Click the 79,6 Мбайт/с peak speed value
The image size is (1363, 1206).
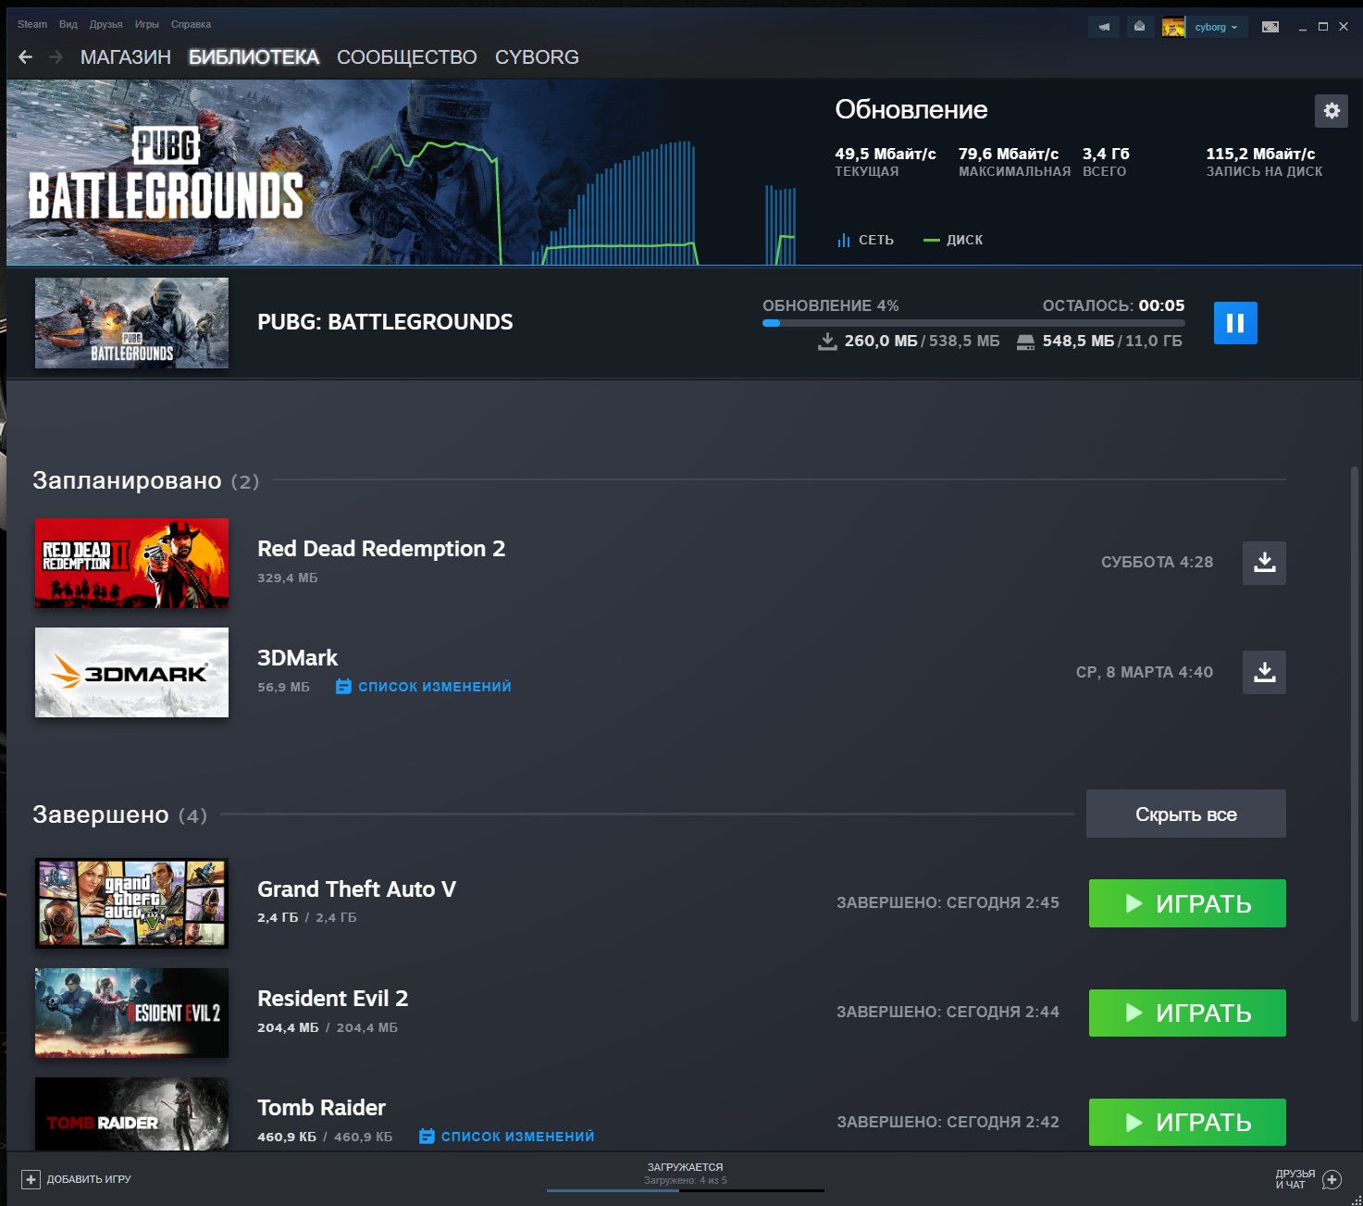(1009, 154)
